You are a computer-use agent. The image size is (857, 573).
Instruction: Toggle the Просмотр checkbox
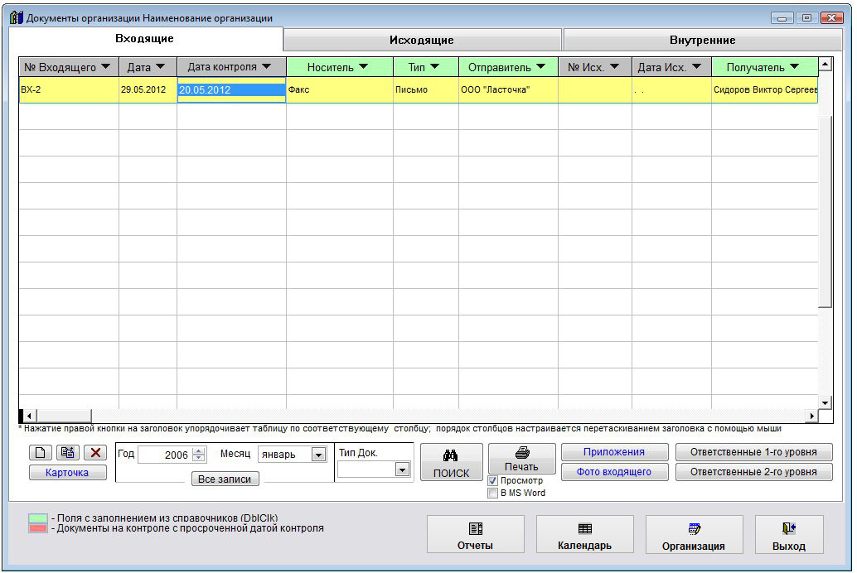click(493, 481)
